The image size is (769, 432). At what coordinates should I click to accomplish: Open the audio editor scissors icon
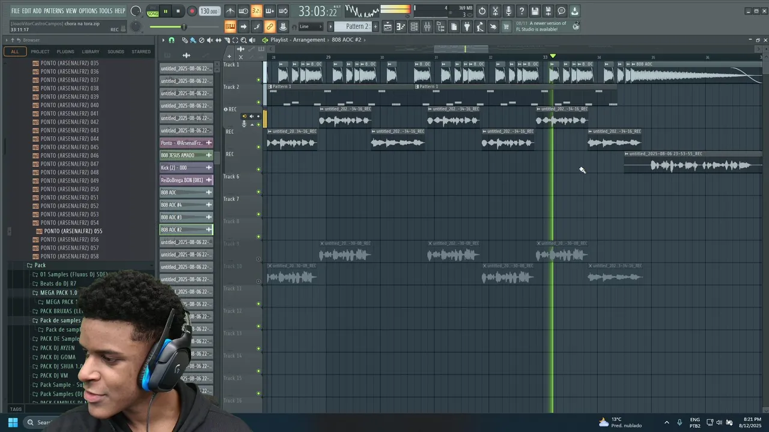click(495, 11)
